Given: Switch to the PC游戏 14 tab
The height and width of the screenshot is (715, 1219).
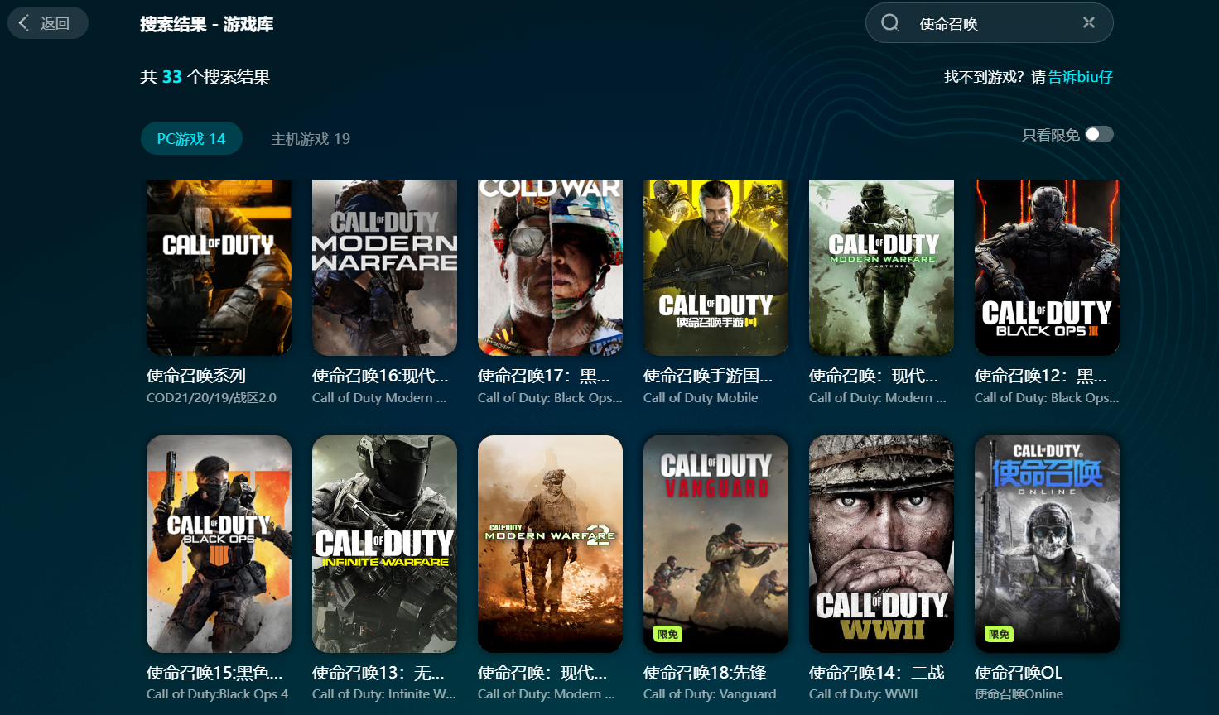Looking at the screenshot, I should pyautogui.click(x=191, y=139).
